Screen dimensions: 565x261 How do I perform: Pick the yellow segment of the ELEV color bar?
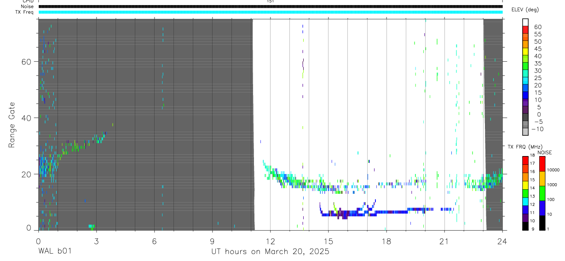click(x=525, y=51)
